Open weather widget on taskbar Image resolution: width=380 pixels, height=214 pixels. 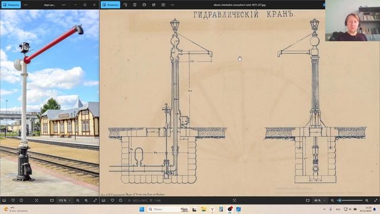(16, 209)
